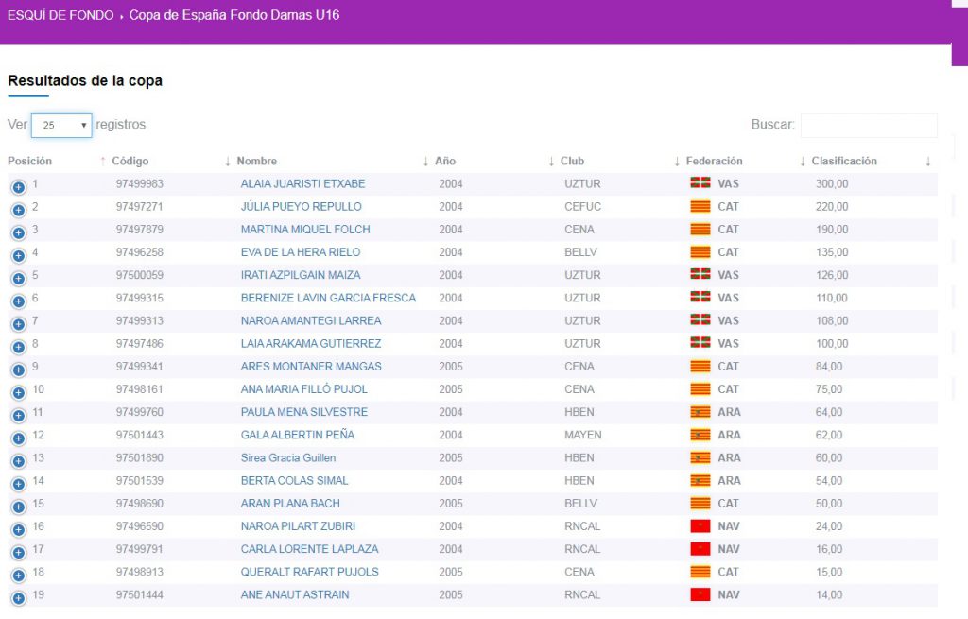Click the VAS flag for Alaia Juaristi Etxabe
This screenshot has height=619, width=968.
coord(700,183)
